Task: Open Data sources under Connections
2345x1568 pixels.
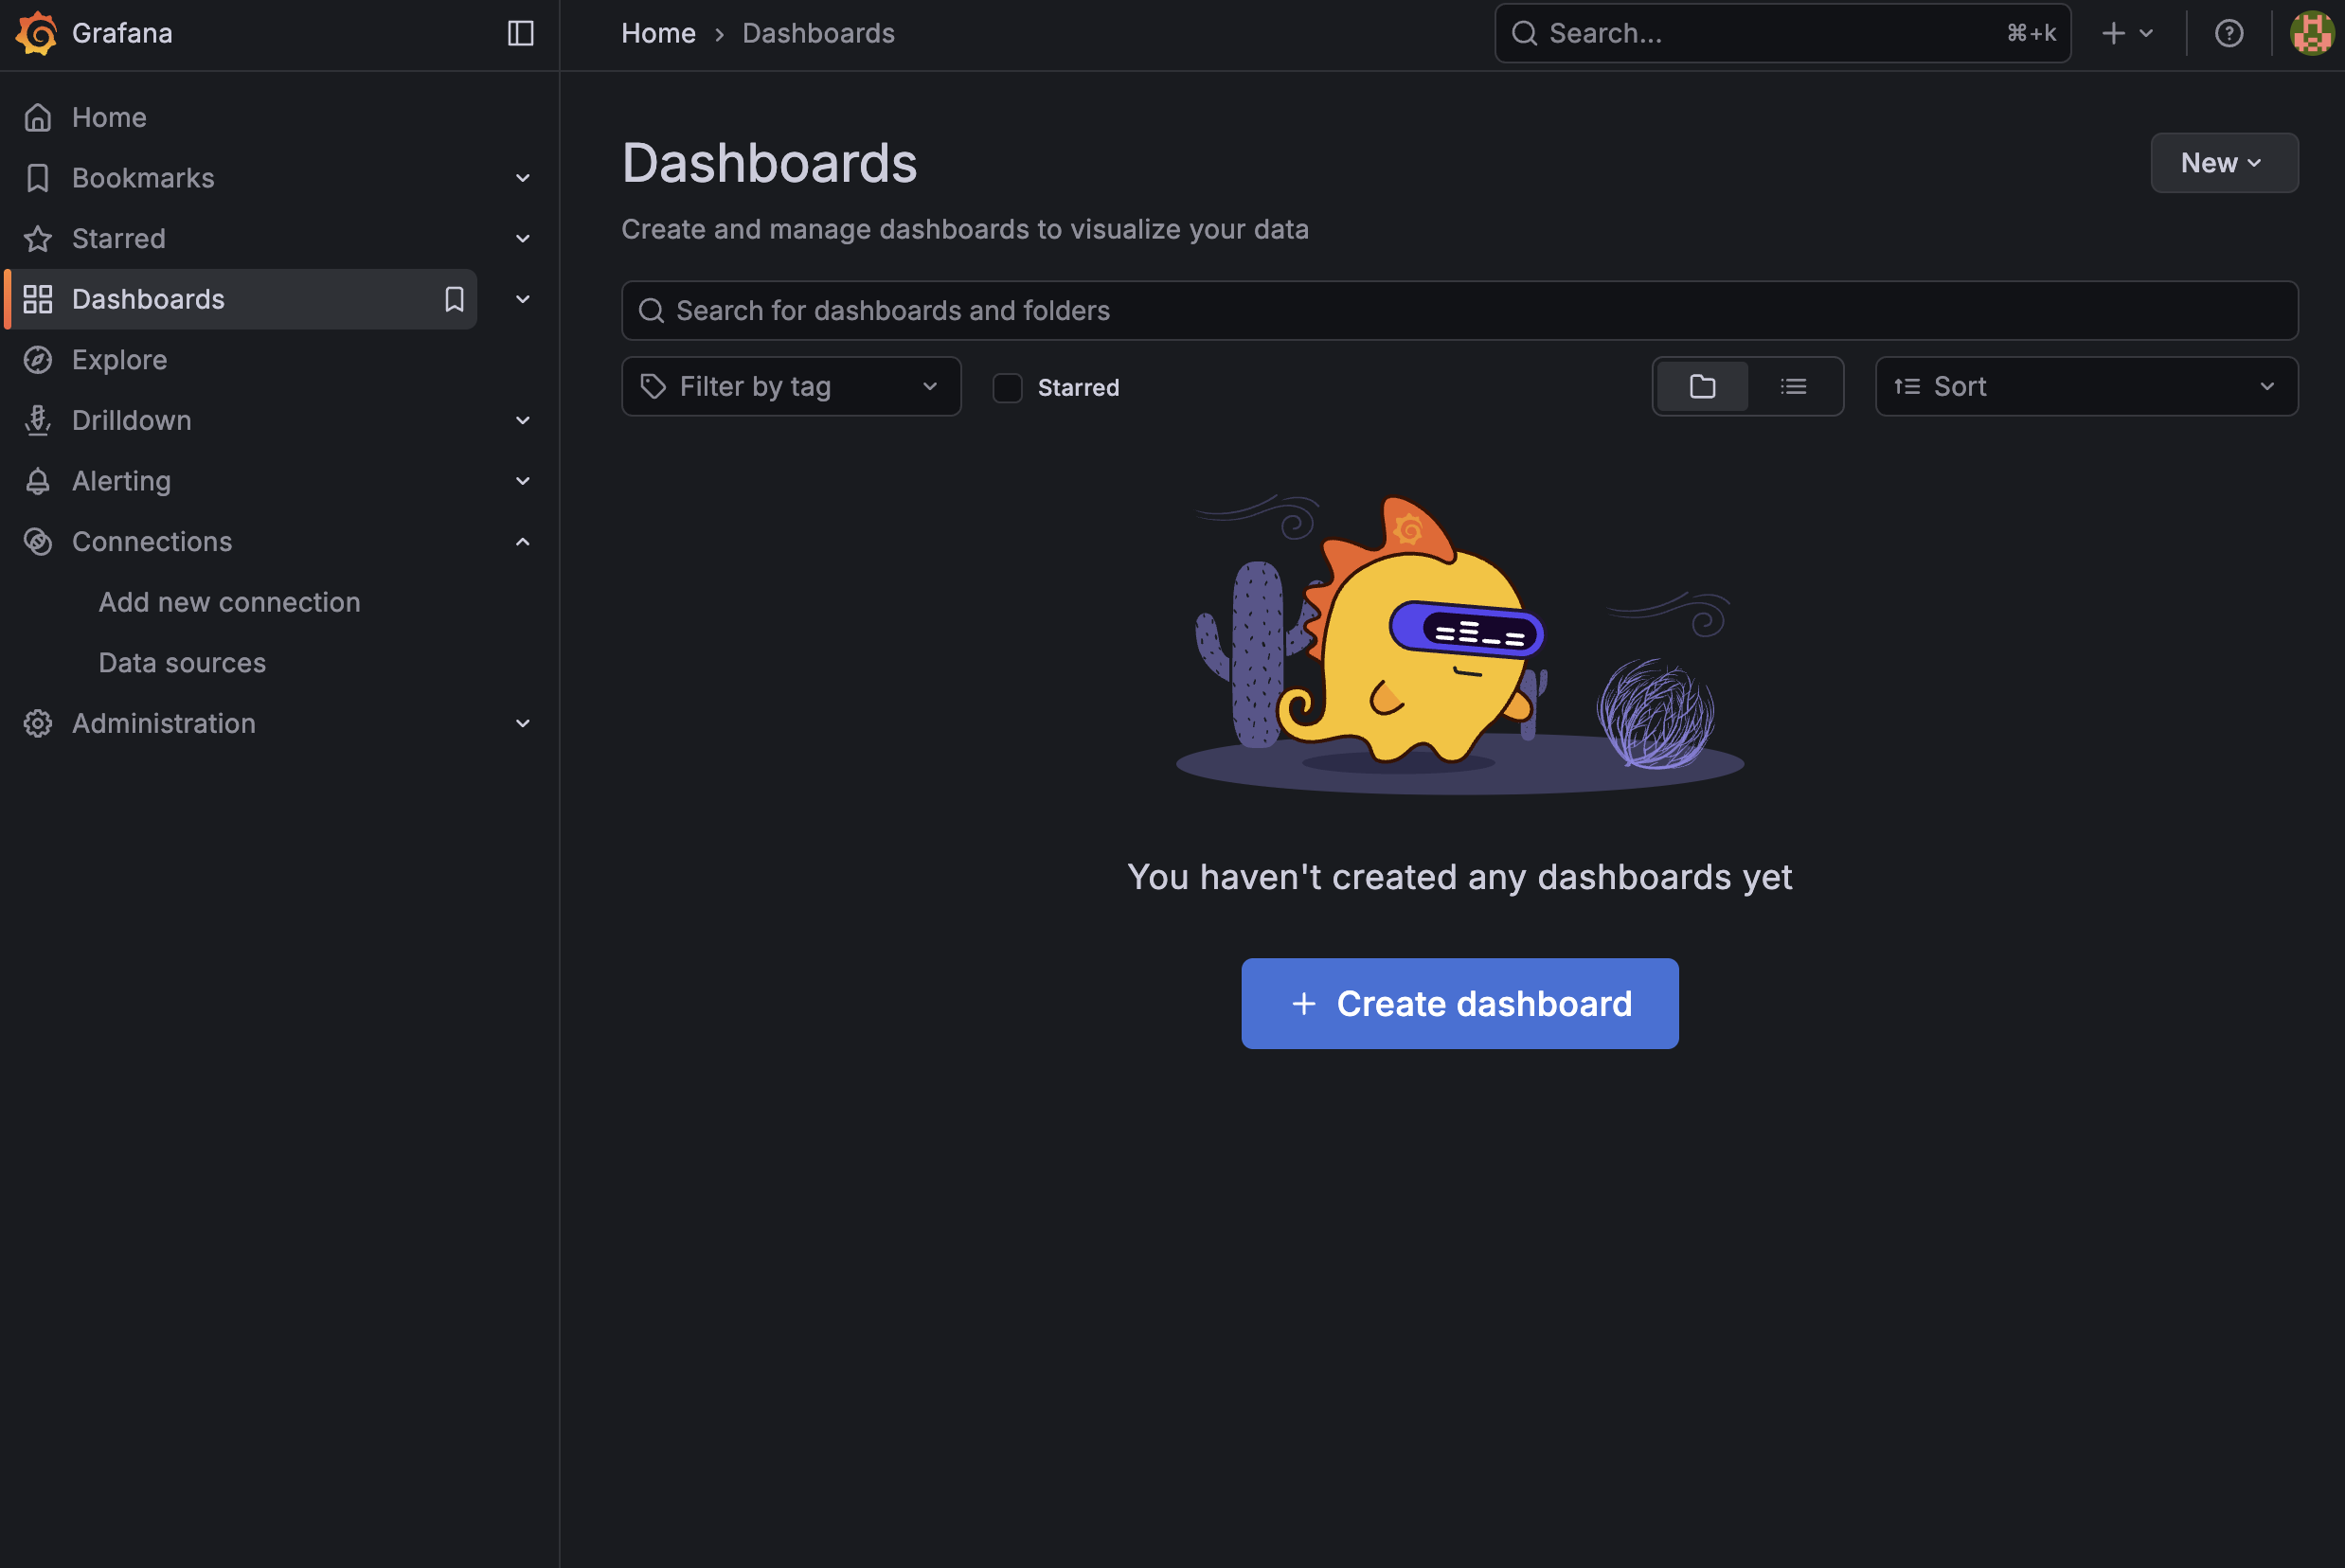Action: pyautogui.click(x=182, y=663)
